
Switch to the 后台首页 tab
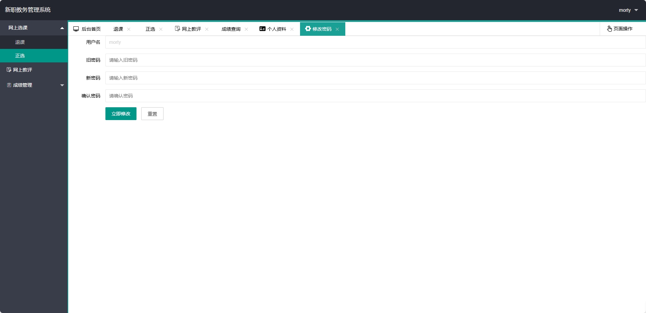coord(91,29)
